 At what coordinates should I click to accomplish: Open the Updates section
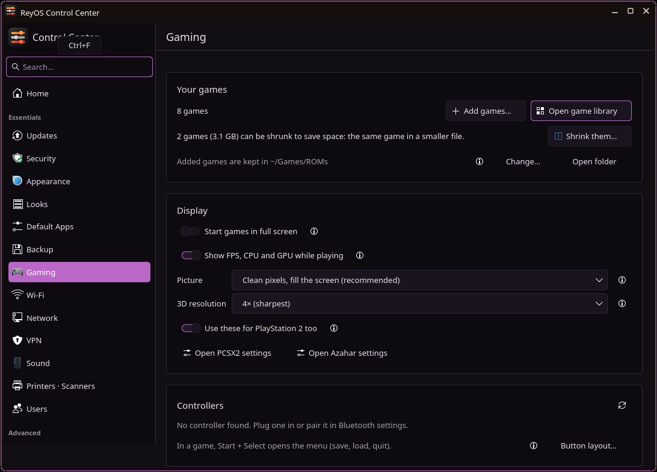(x=79, y=136)
